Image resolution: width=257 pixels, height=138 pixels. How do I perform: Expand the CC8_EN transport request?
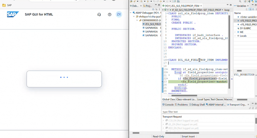tap(163, 121)
